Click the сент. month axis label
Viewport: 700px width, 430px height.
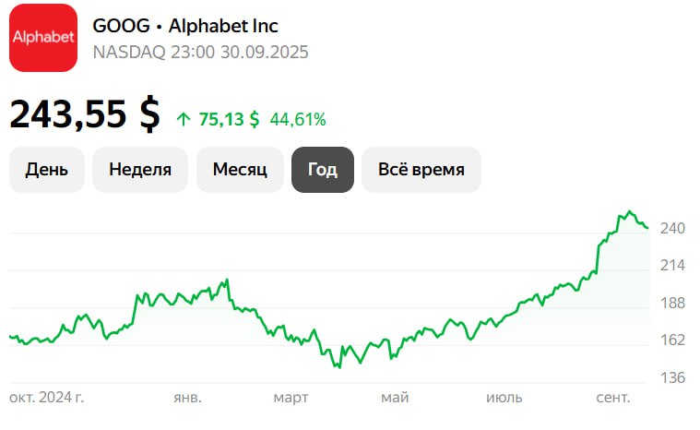pos(613,398)
